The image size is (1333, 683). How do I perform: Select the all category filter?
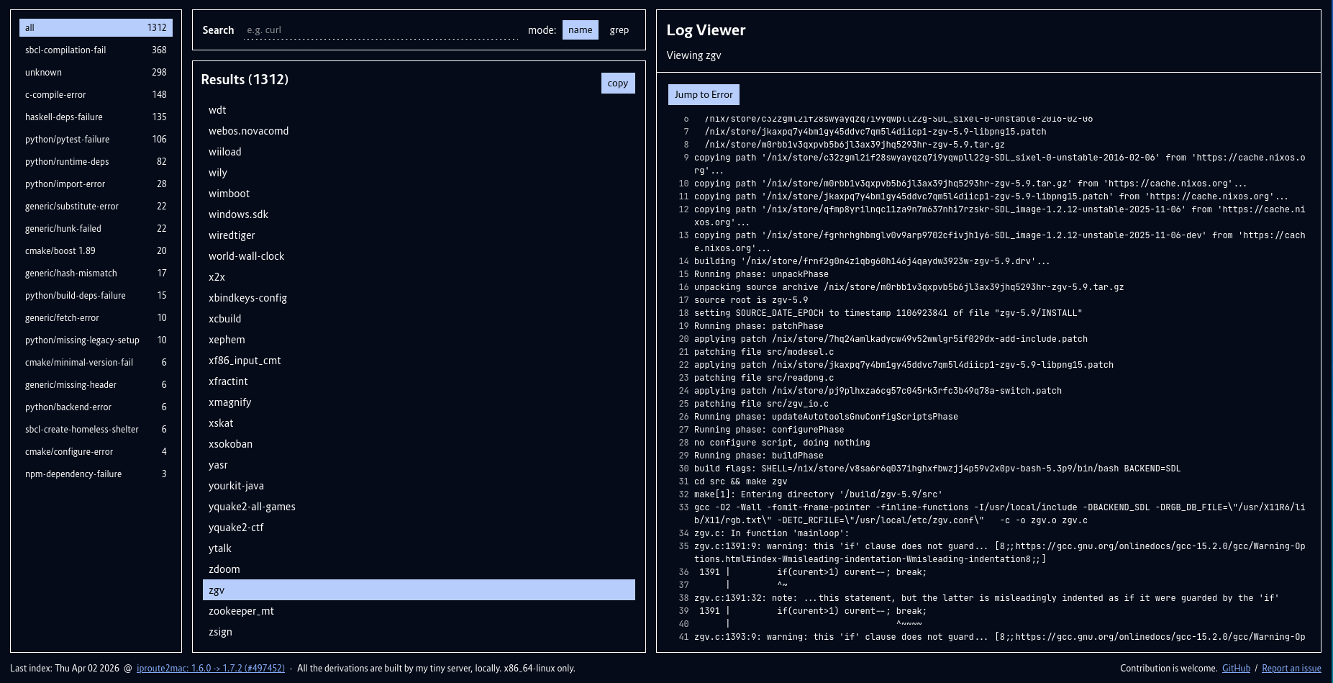(x=96, y=28)
